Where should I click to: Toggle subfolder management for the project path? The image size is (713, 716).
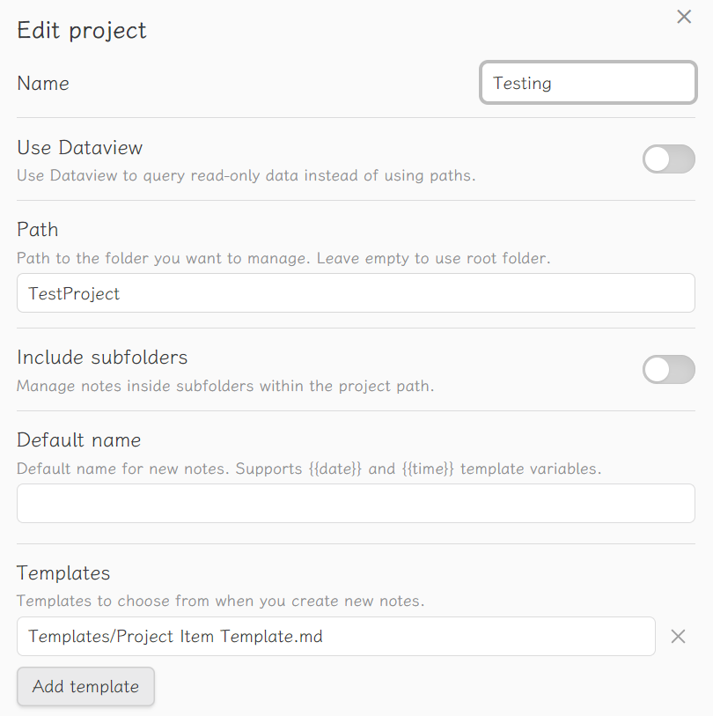(668, 370)
